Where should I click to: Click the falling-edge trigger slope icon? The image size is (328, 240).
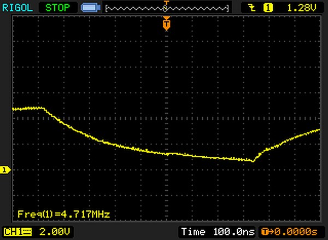point(251,8)
